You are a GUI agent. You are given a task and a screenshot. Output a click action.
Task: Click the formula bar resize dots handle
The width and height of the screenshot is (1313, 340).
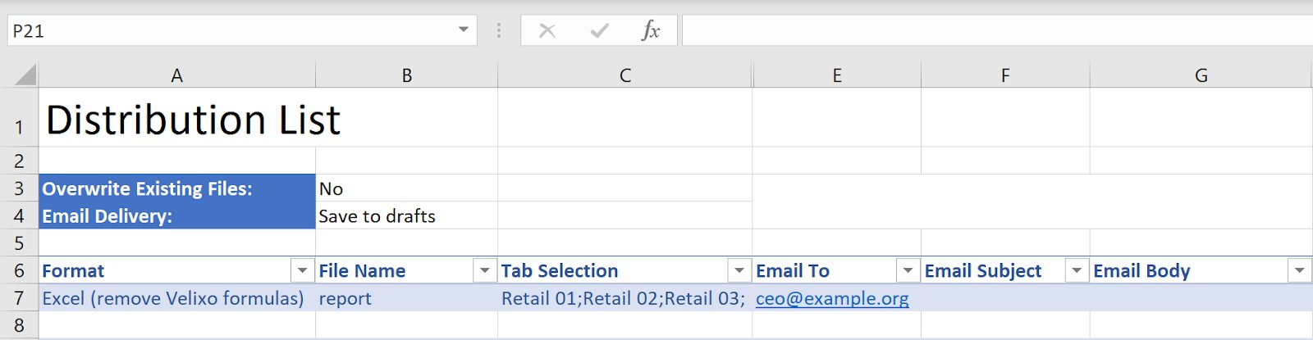pos(499,31)
